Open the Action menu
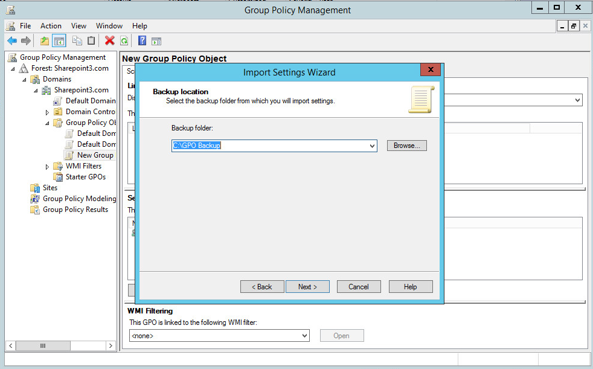593x369 pixels. click(x=51, y=26)
